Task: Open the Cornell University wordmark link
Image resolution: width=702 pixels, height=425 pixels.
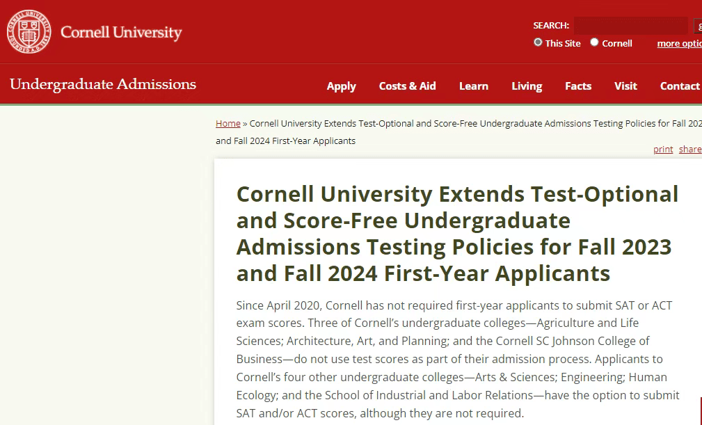Action: 121,32
